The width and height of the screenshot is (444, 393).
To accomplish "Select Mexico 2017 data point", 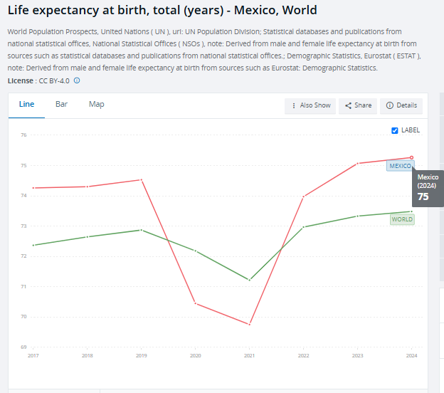I will tap(33, 188).
